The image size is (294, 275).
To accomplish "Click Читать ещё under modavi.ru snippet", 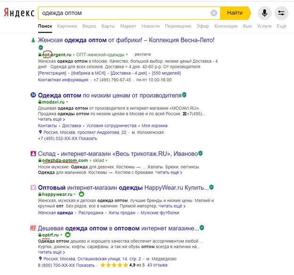I will pos(51,119).
